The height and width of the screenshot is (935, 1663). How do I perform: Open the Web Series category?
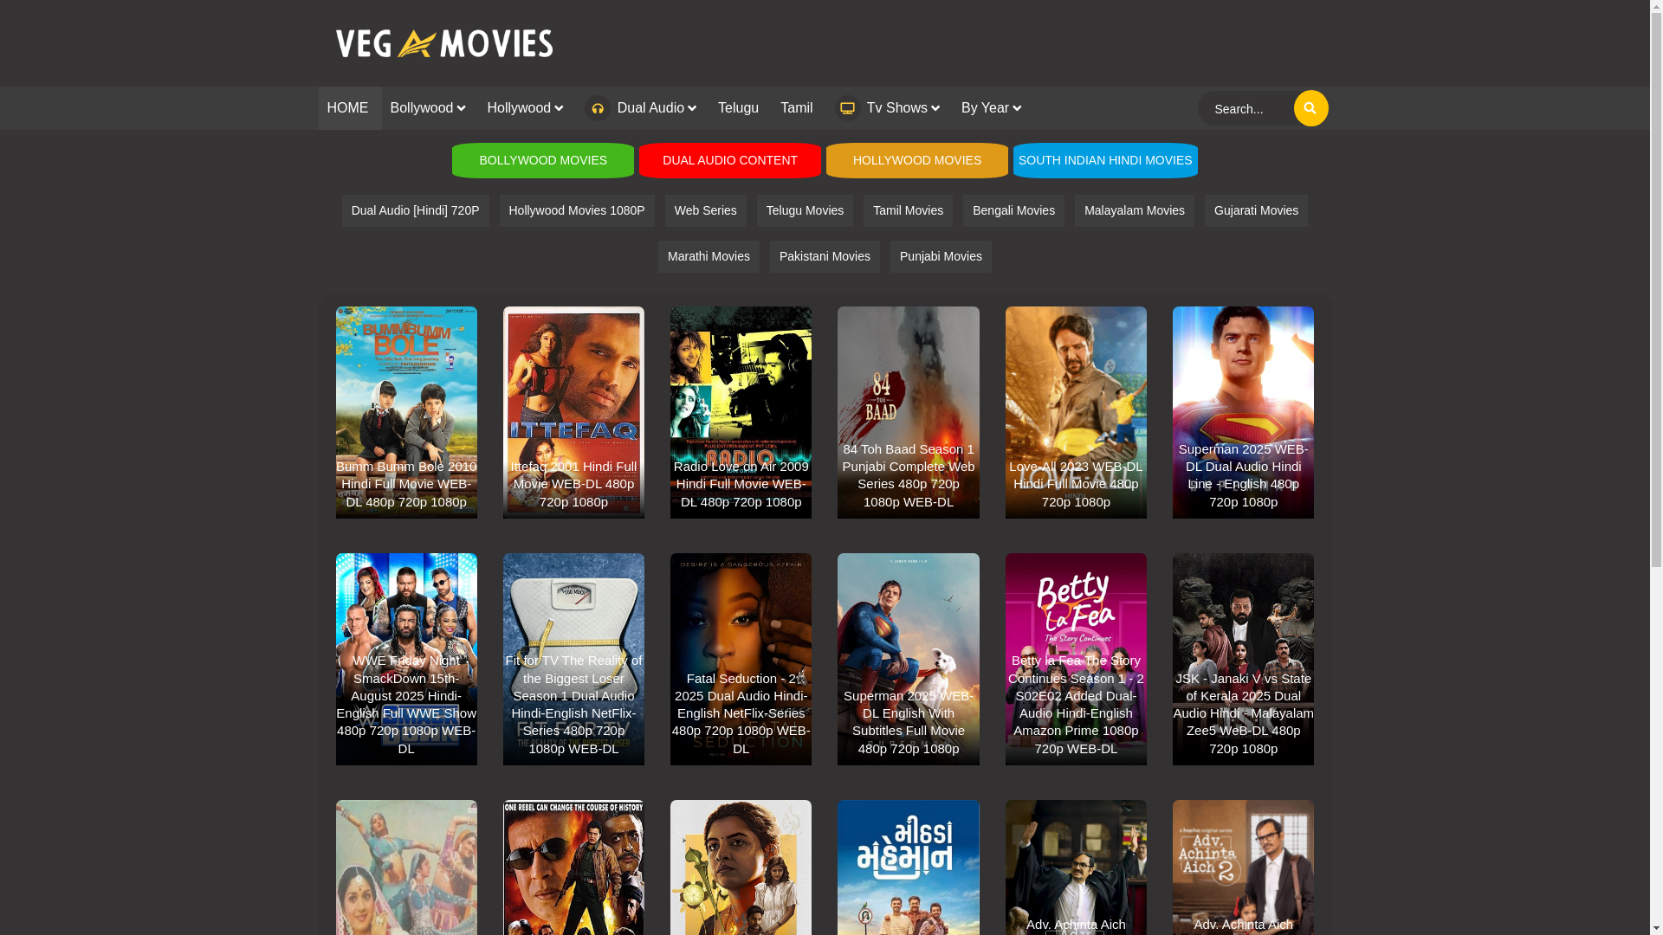coord(705,210)
